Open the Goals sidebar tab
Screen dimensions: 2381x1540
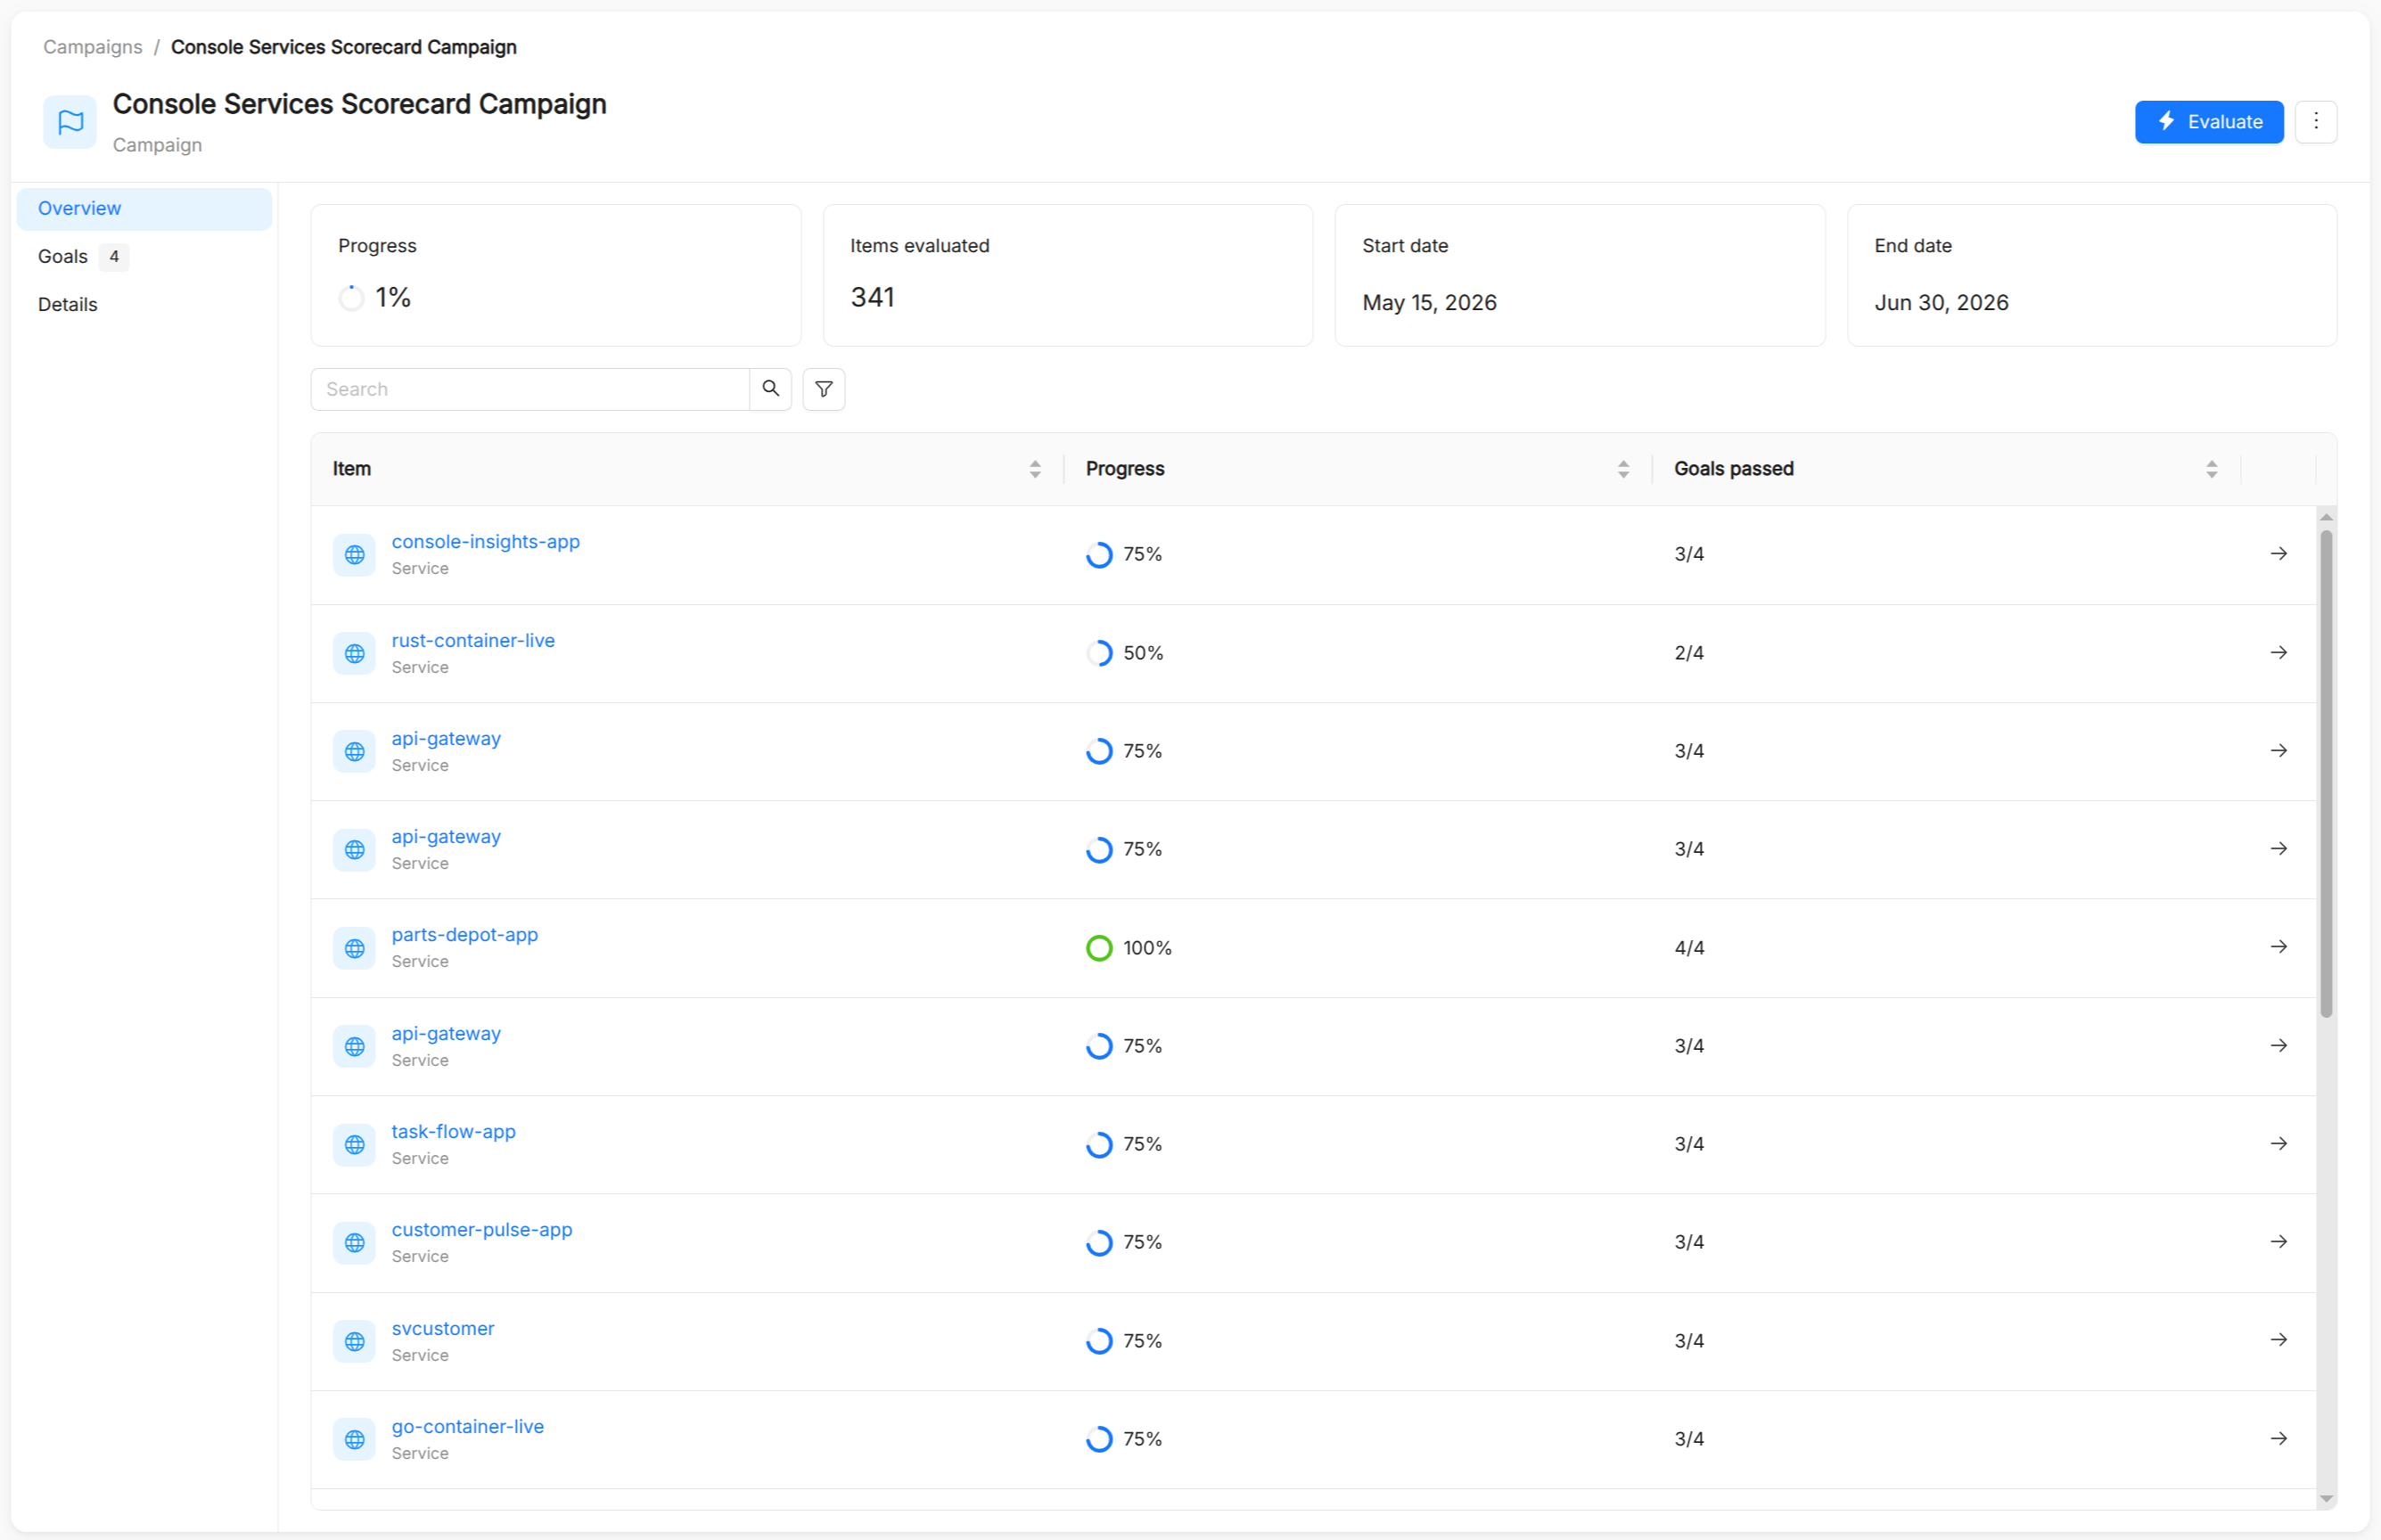pyautogui.click(x=144, y=256)
